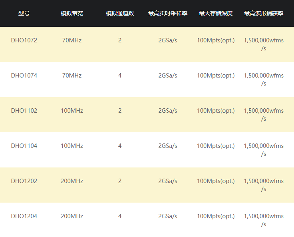Click 100MHz bandwidth in DHO1102 row
The width and height of the screenshot is (294, 237).
point(72,111)
